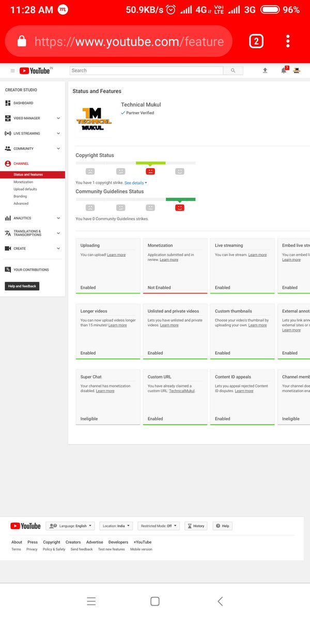Click the Create camera icon
This screenshot has width=310, height=620.
tap(8, 249)
